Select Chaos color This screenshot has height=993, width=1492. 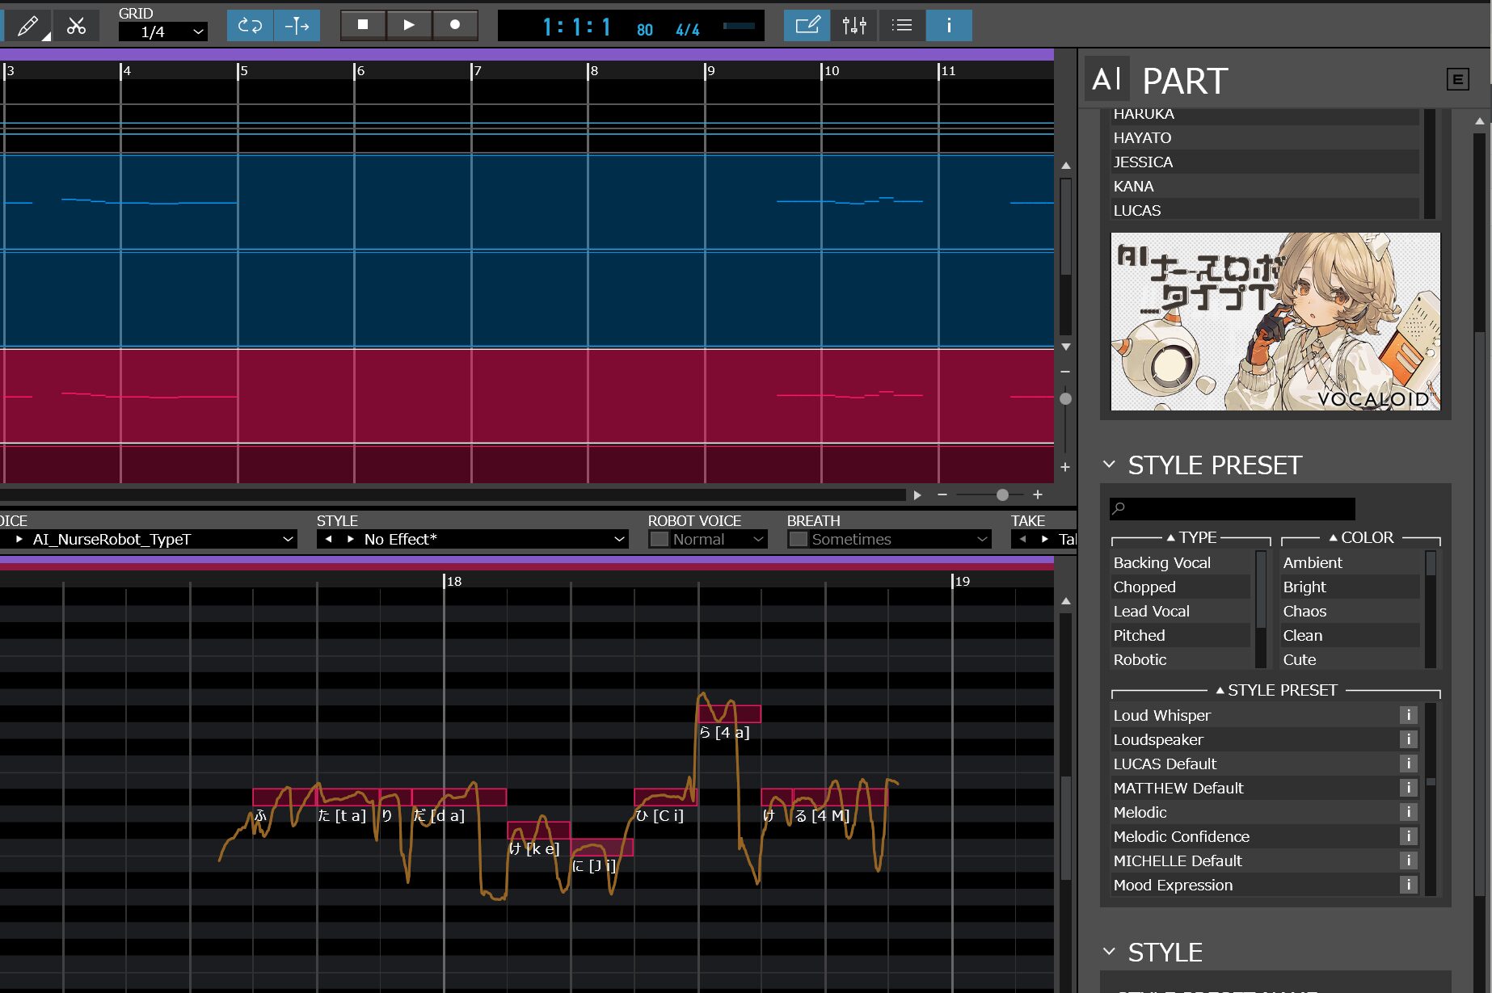1350,612
